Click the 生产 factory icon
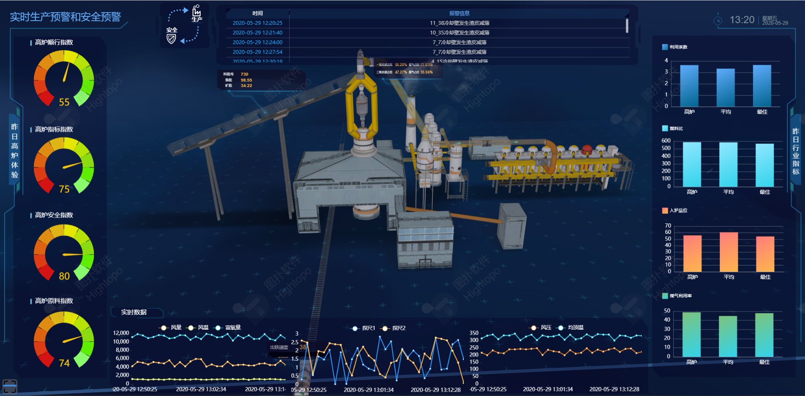Viewport: 805px width, 396px height. [196, 13]
